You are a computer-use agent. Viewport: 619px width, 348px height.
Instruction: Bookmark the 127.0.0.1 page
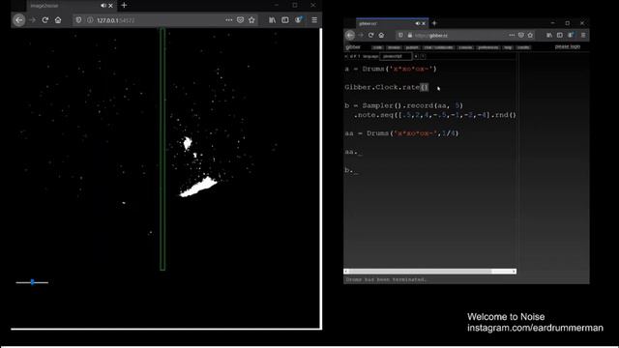[x=251, y=20]
